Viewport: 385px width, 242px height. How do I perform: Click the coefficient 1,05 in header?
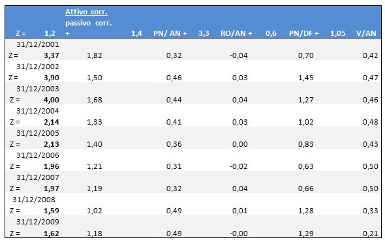[337, 33]
